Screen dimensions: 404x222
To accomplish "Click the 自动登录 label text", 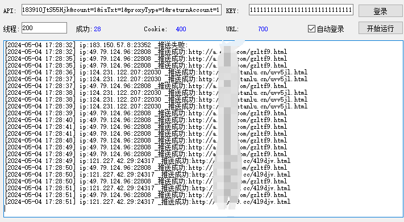I will pyautogui.click(x=330, y=29).
